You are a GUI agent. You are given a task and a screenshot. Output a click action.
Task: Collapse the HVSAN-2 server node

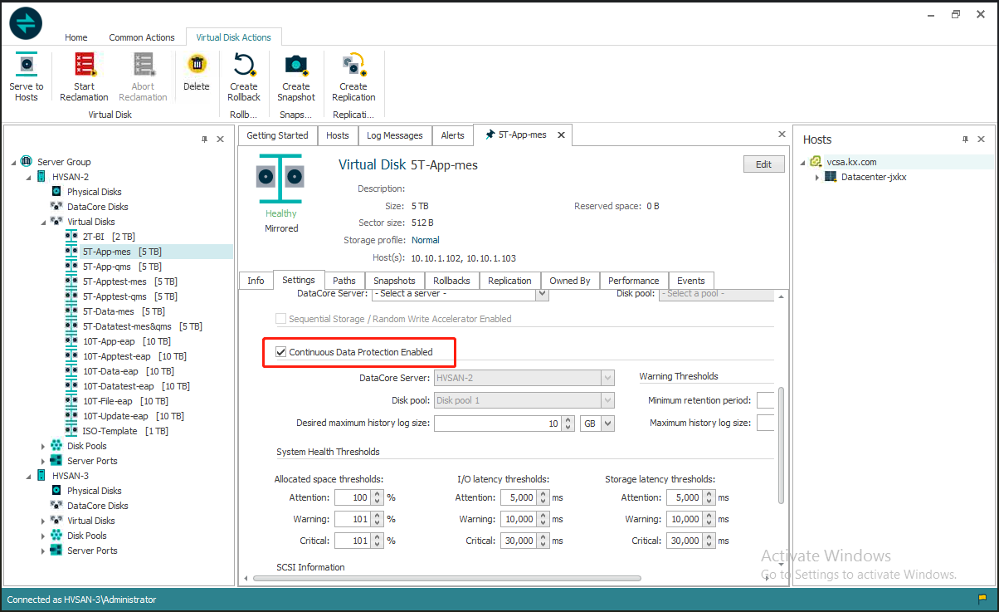(28, 177)
